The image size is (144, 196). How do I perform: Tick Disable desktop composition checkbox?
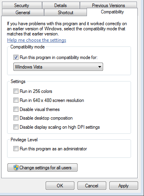[x=16, y=118]
